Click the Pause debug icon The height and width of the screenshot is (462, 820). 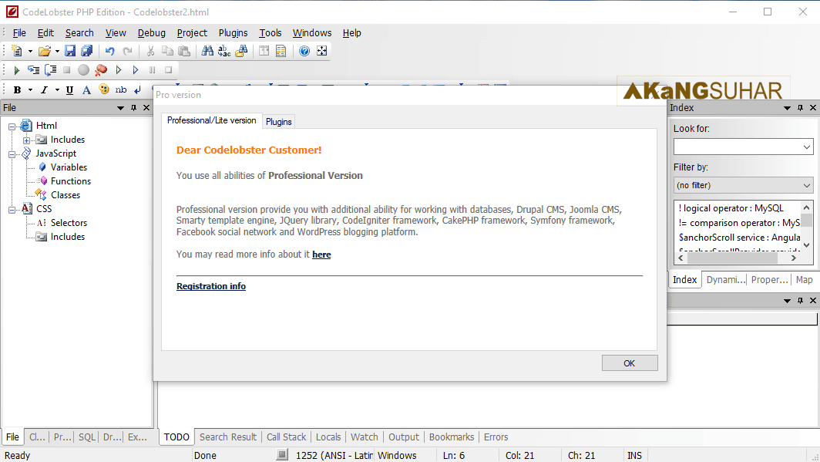pos(152,69)
